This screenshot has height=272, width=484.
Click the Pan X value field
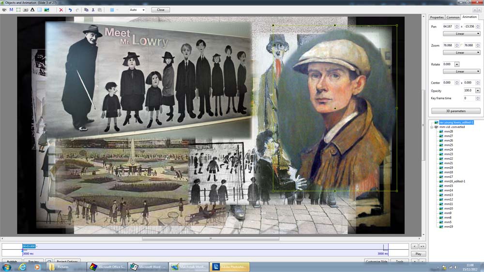449,27
